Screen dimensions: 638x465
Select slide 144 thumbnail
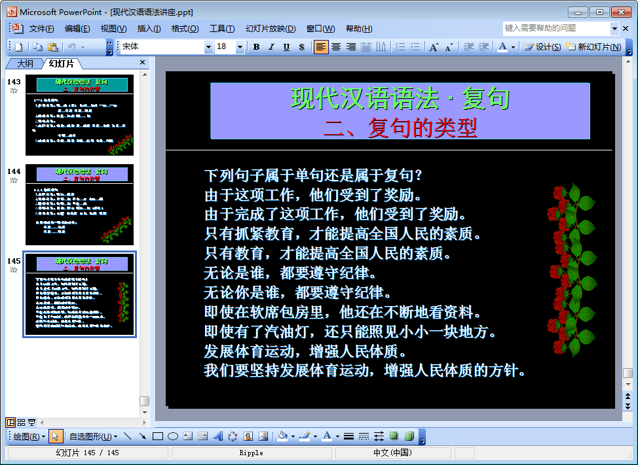tap(79, 205)
